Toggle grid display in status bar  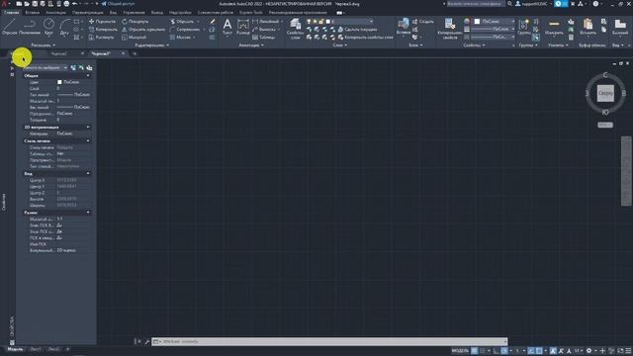click(x=475, y=351)
